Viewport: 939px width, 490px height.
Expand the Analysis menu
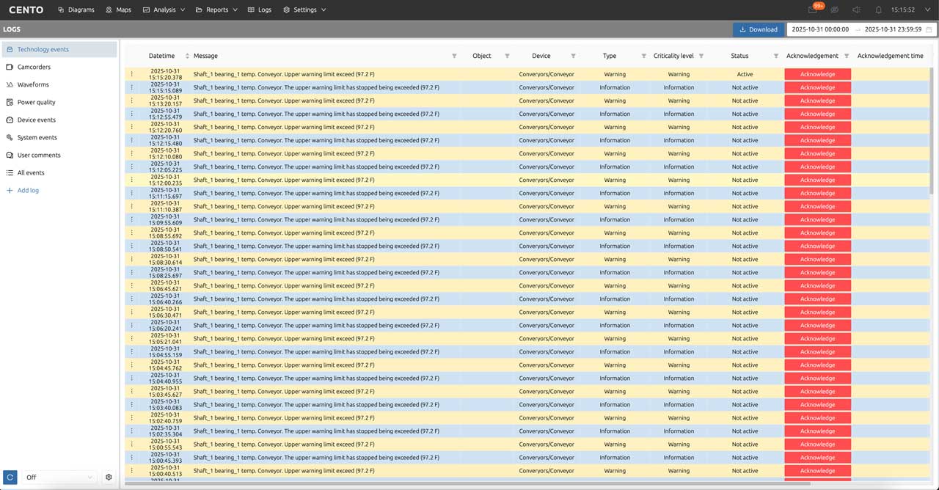click(164, 10)
